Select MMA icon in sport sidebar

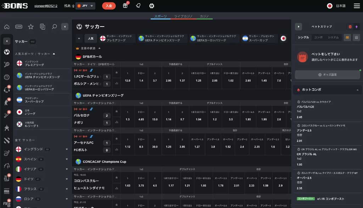(7, 191)
